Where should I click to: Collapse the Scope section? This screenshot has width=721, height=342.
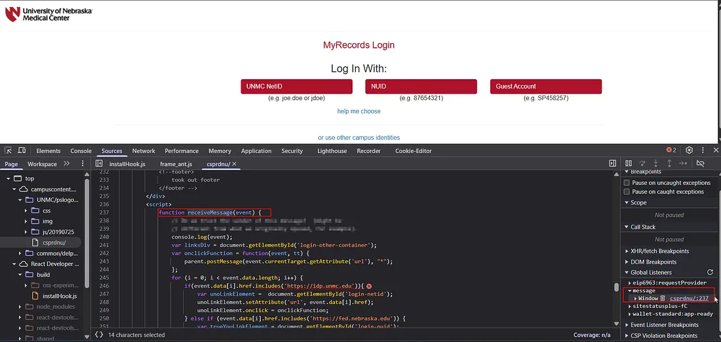point(626,203)
